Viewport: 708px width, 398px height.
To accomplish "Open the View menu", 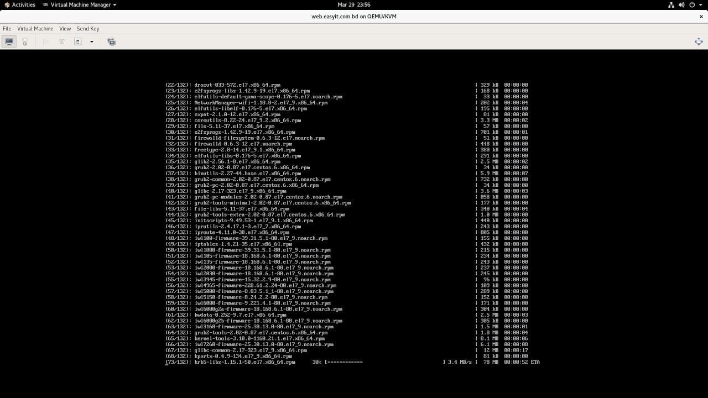I will click(65, 28).
